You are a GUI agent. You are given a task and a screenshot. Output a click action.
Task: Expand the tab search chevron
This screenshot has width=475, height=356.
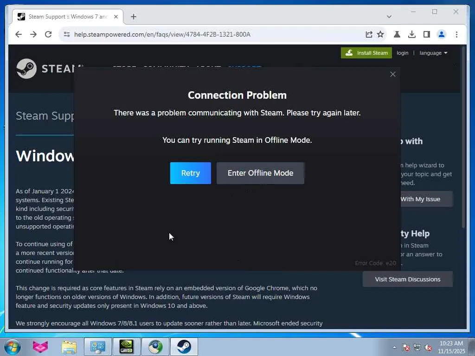click(x=389, y=17)
